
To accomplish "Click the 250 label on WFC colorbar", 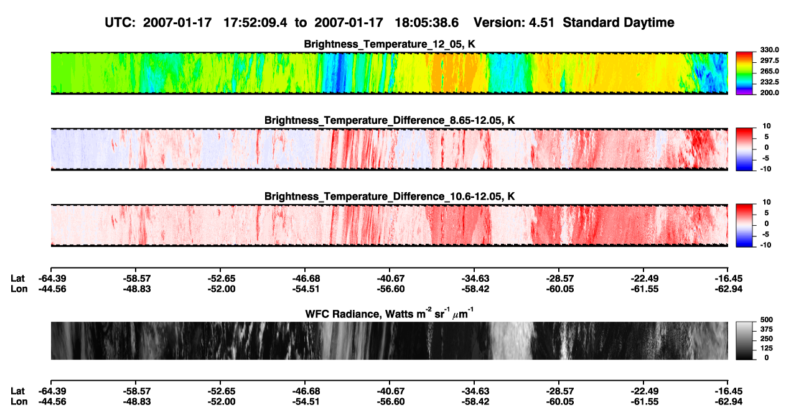I will click(766, 338).
